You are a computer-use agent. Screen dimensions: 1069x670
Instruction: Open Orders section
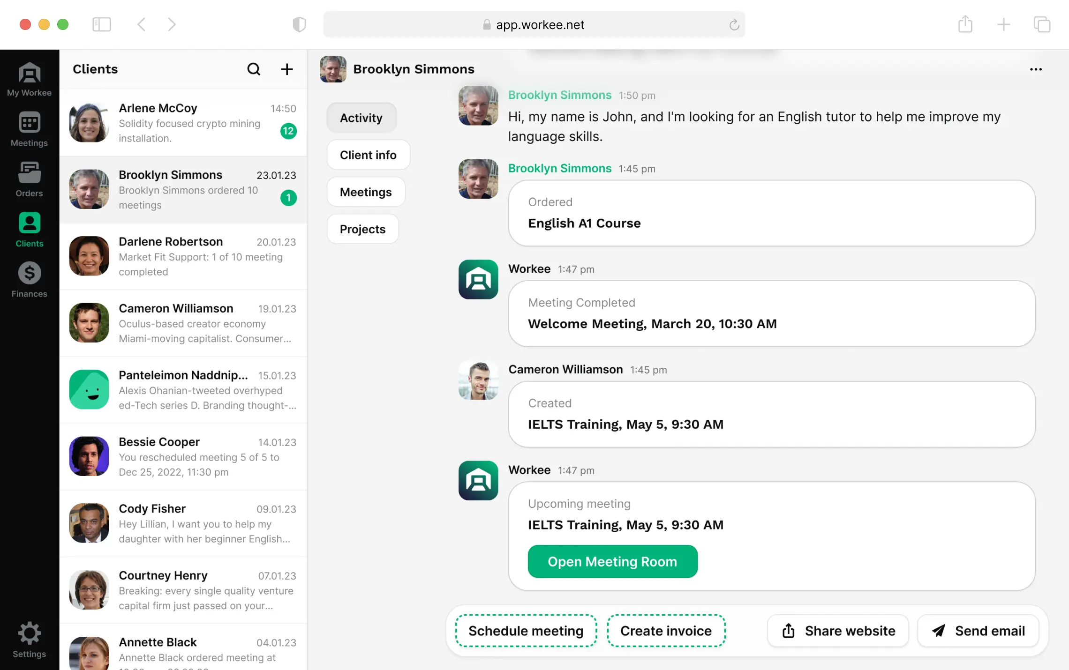click(30, 179)
